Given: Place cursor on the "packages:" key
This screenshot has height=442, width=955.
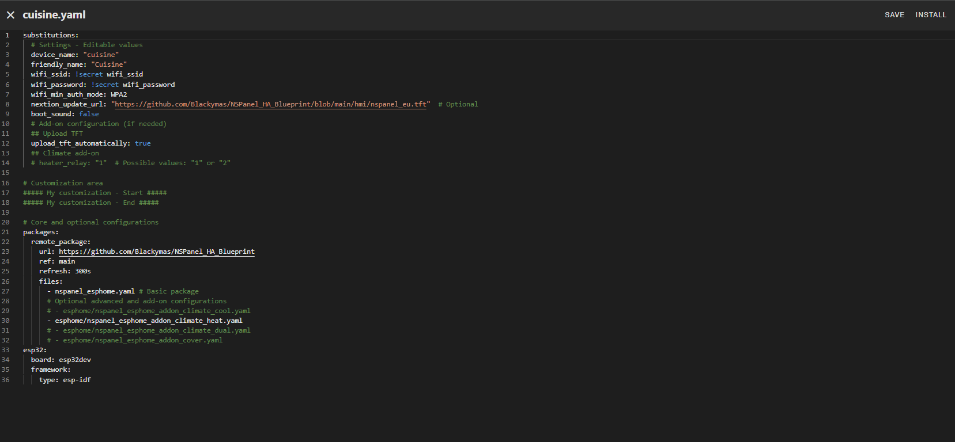Looking at the screenshot, I should 40,232.
